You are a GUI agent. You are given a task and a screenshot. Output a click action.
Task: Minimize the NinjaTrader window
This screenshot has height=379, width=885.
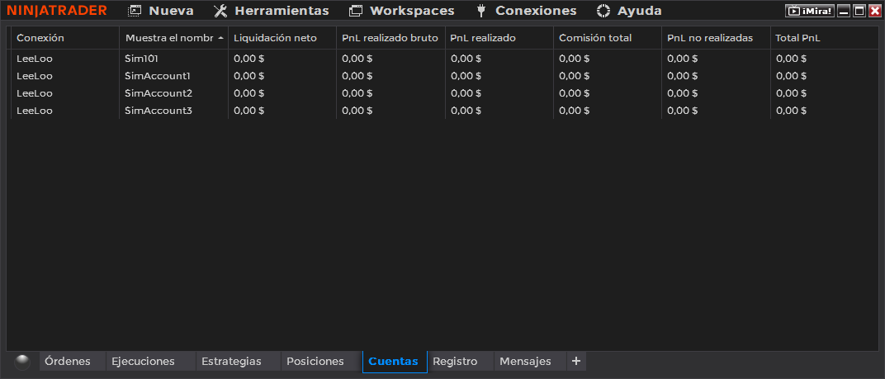pyautogui.click(x=843, y=11)
